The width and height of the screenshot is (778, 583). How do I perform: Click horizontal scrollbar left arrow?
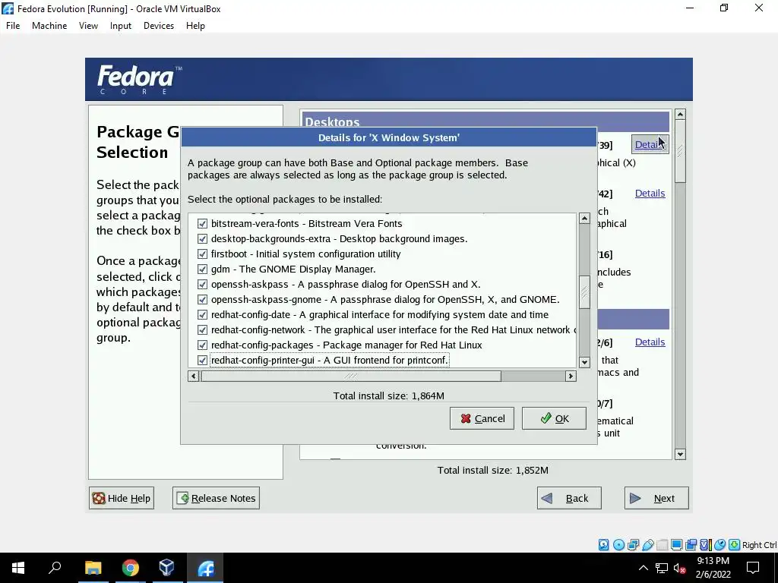tap(194, 377)
